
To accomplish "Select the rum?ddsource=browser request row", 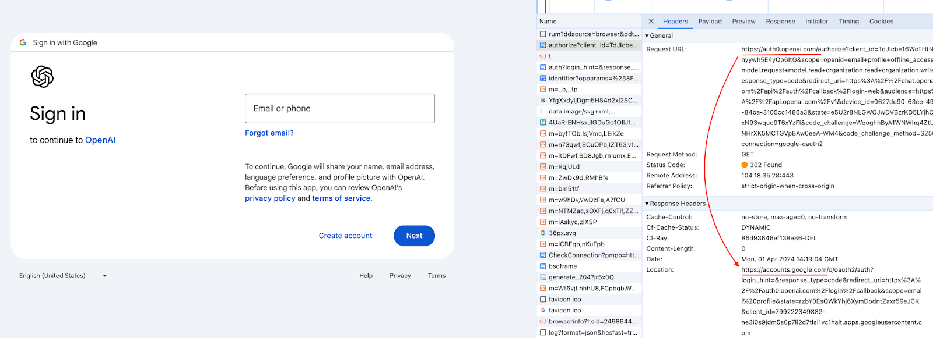I will click(589, 34).
